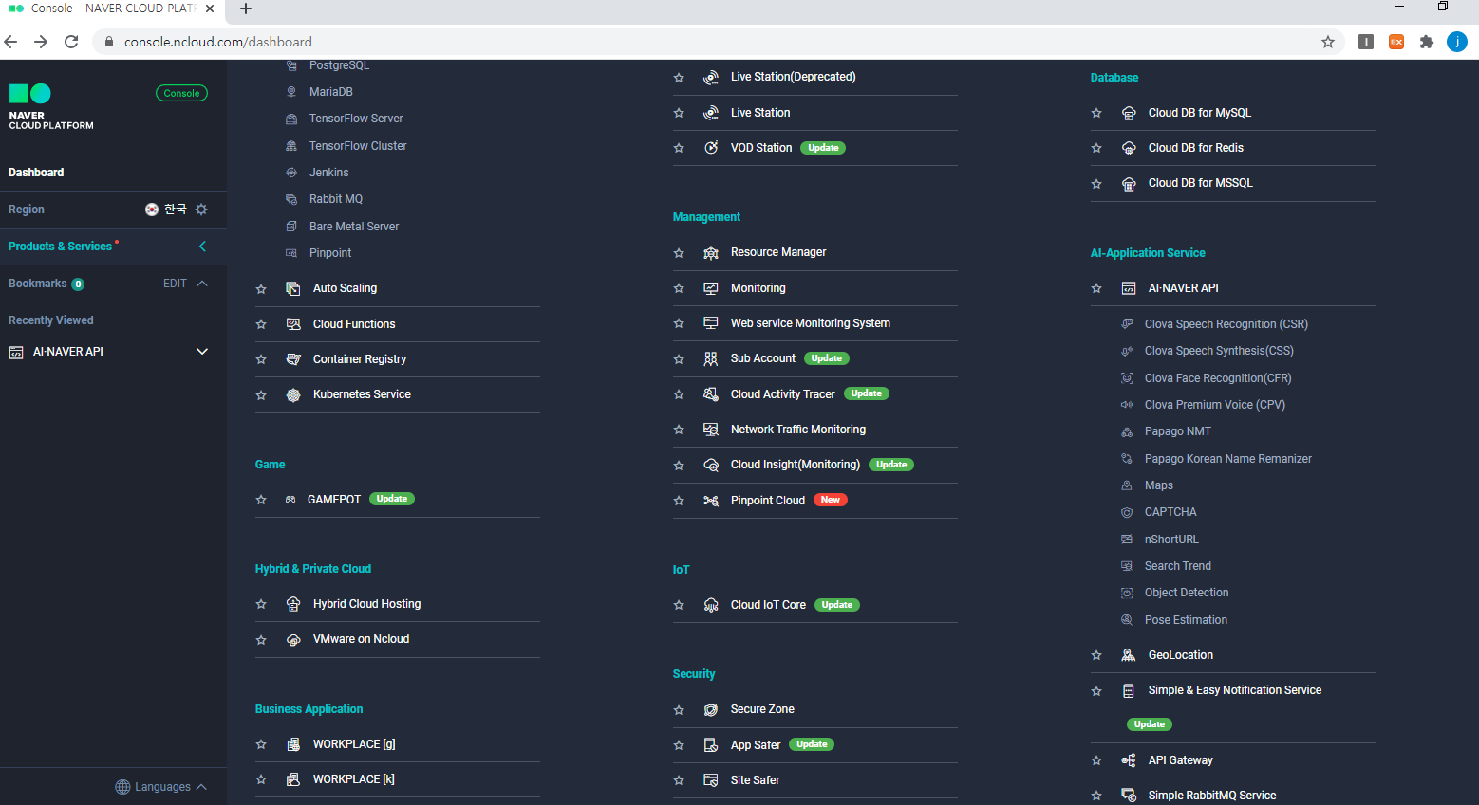
Task: Click the NAVER Cloud Platform logo
Action: click(51, 106)
